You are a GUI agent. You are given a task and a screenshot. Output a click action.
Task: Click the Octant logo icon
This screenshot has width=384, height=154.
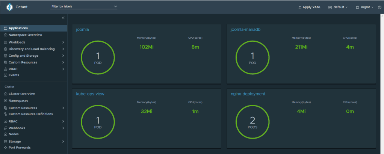pos(9,7)
